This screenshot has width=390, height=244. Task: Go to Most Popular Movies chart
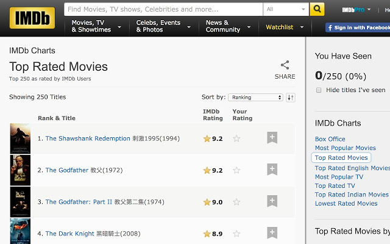pos(346,148)
